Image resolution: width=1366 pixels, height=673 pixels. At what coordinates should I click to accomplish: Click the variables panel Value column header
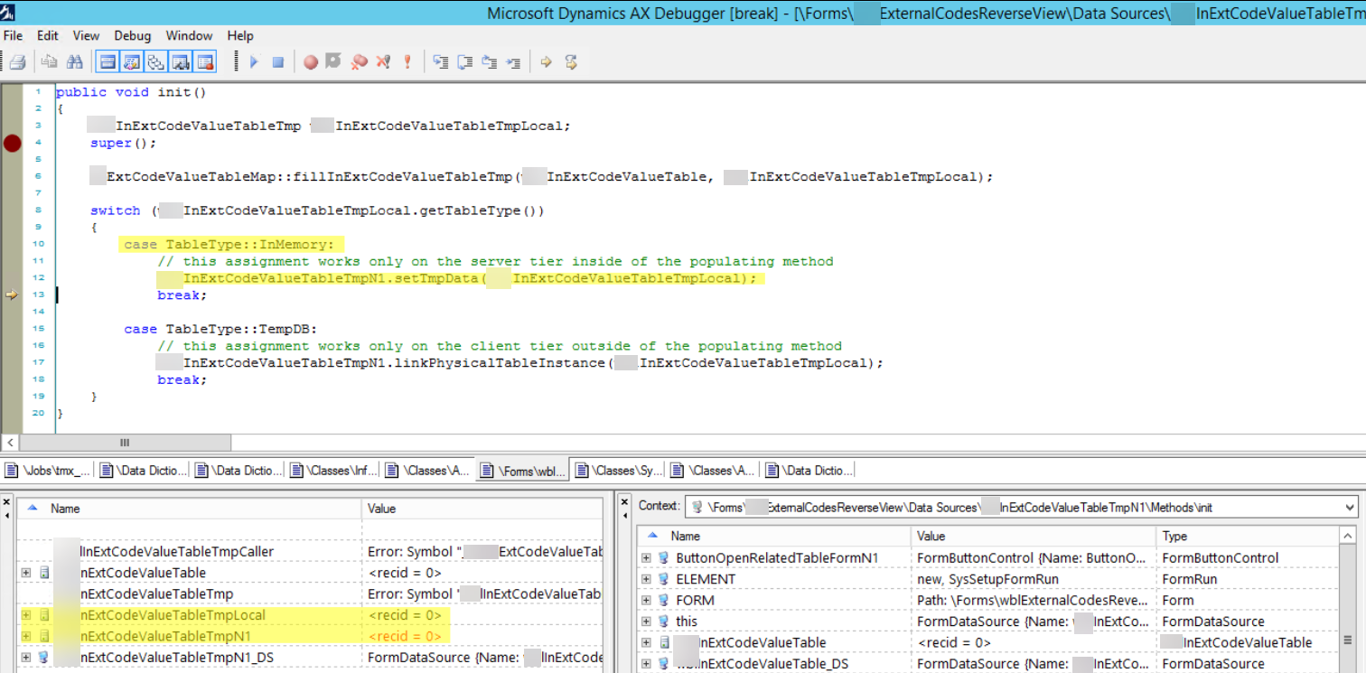(1034, 537)
